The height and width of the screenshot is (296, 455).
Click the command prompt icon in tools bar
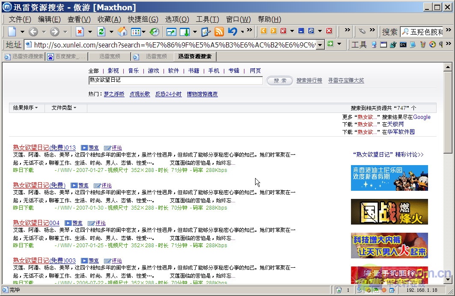[x=403, y=44]
